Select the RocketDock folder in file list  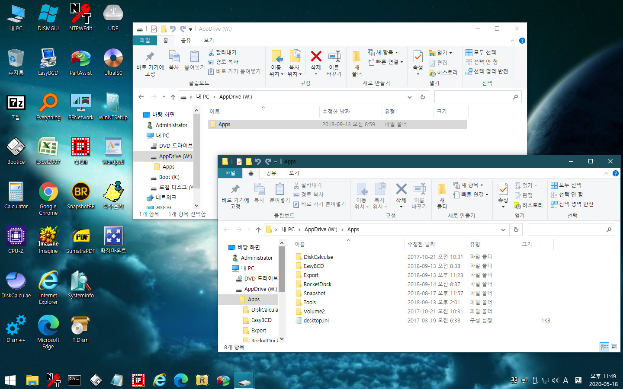[x=317, y=284]
